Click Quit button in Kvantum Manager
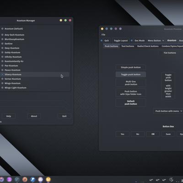 coord(64,116)
